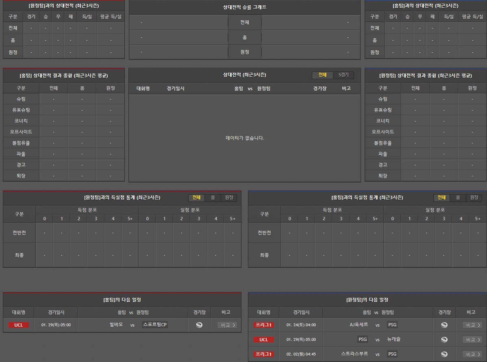Click 스포르팅CP team name link
This screenshot has width=487, height=362.
pos(155,325)
